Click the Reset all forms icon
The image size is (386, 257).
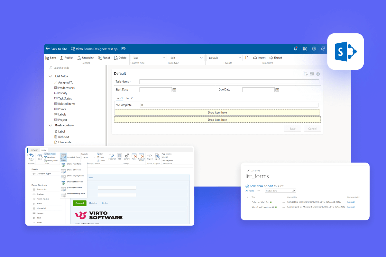(141, 155)
